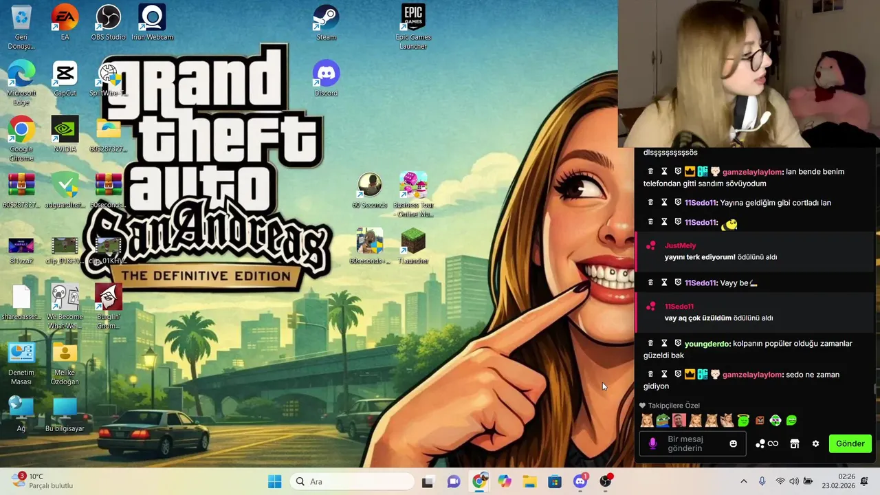This screenshot has width=880, height=495.
Task: Select the Discord desktop shortcut
Action: 326,79
